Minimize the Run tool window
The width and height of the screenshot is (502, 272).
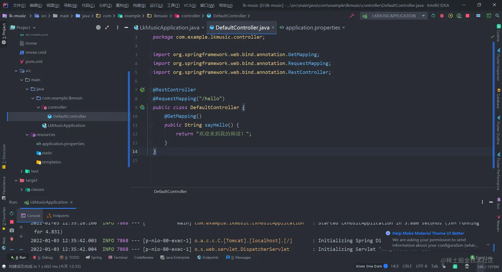tap(491, 202)
